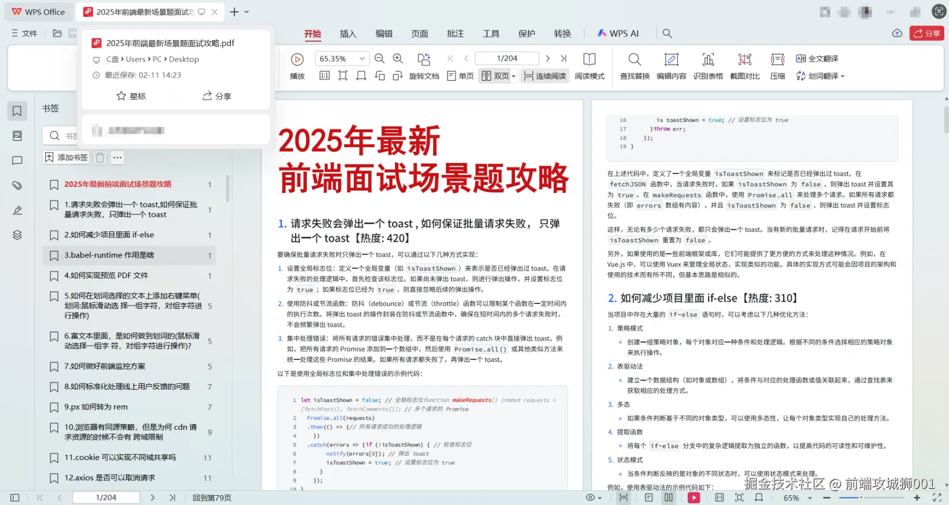Toggle continuous scroll icon in status bar
The width and height of the screenshot is (949, 505).
click(x=624, y=497)
